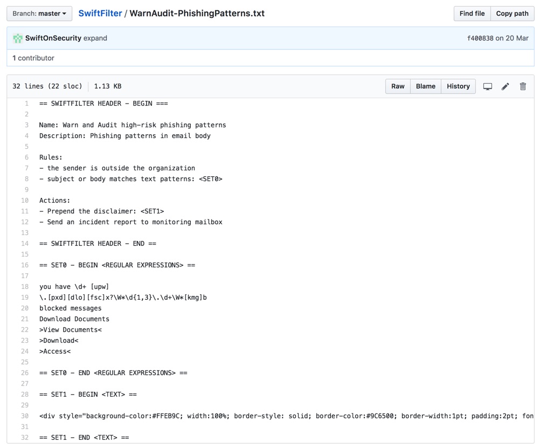539x448 pixels.
Task: Open the file History
Action: 458,86
